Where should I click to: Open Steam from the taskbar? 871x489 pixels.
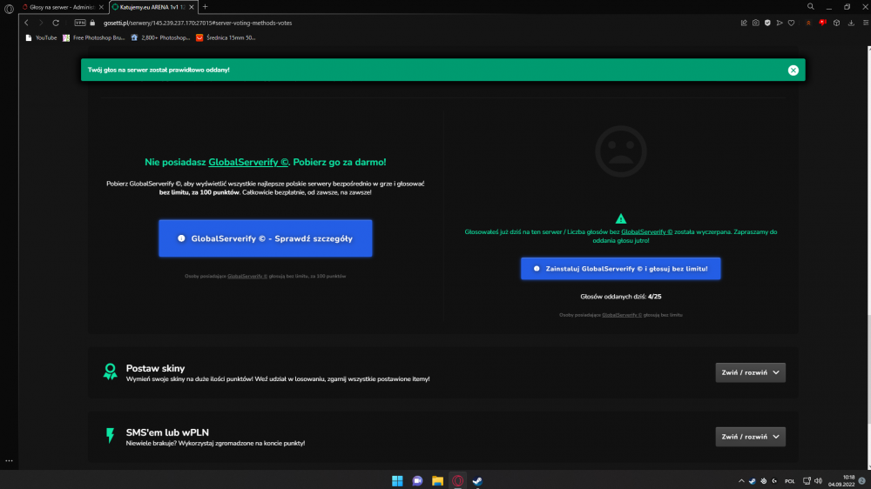click(x=477, y=480)
